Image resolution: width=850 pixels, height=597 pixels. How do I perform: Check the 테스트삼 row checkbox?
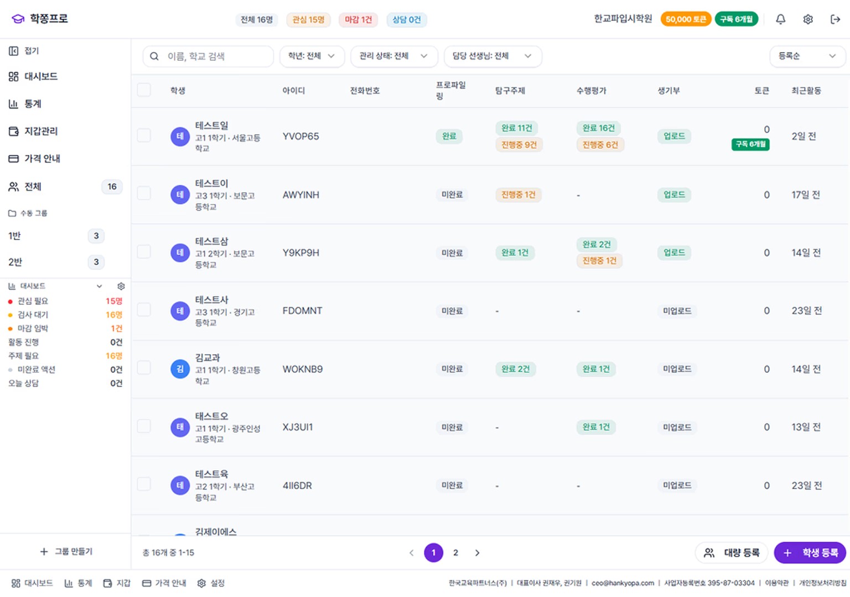click(x=144, y=252)
